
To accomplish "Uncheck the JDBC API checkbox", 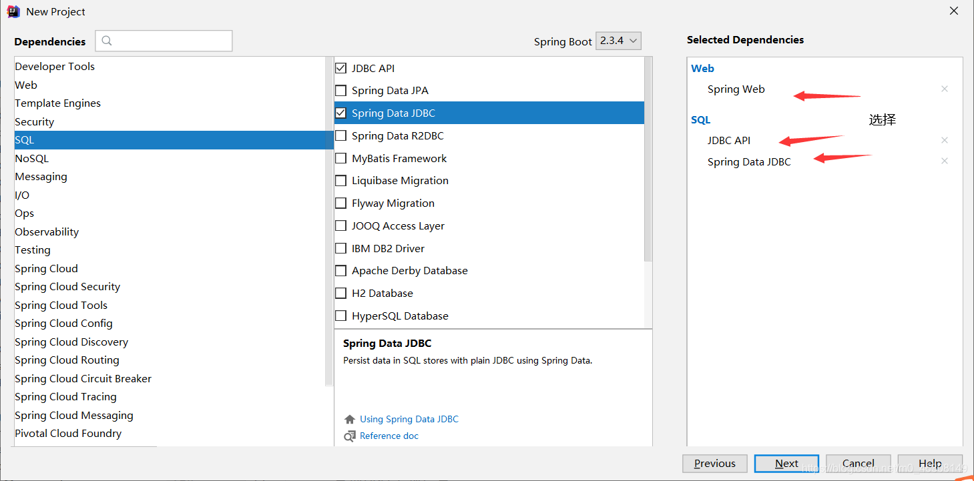I will (x=341, y=68).
